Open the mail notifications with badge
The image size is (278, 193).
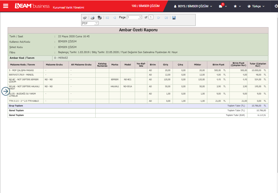(x=223, y=6)
